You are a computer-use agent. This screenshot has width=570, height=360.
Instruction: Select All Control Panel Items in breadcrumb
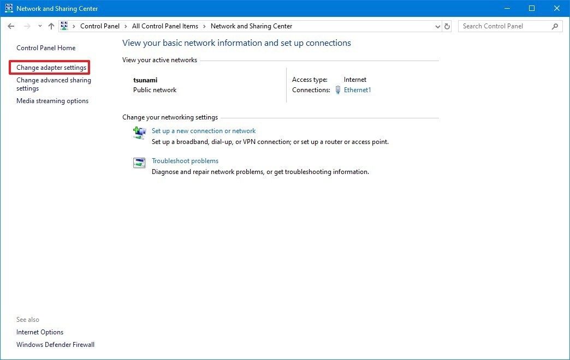click(x=164, y=26)
